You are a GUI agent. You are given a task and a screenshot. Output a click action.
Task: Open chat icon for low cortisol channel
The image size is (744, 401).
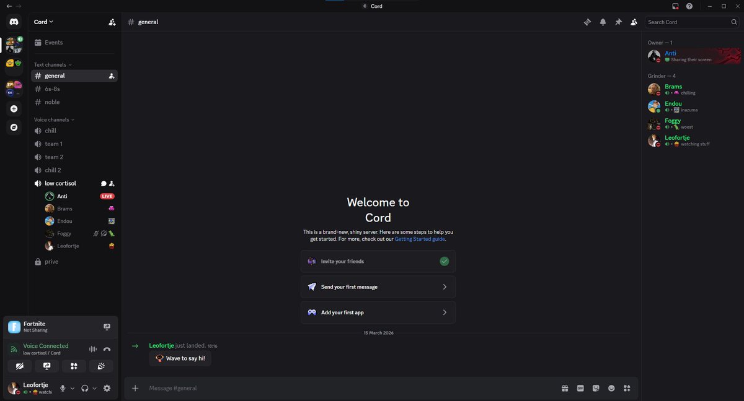click(x=104, y=183)
